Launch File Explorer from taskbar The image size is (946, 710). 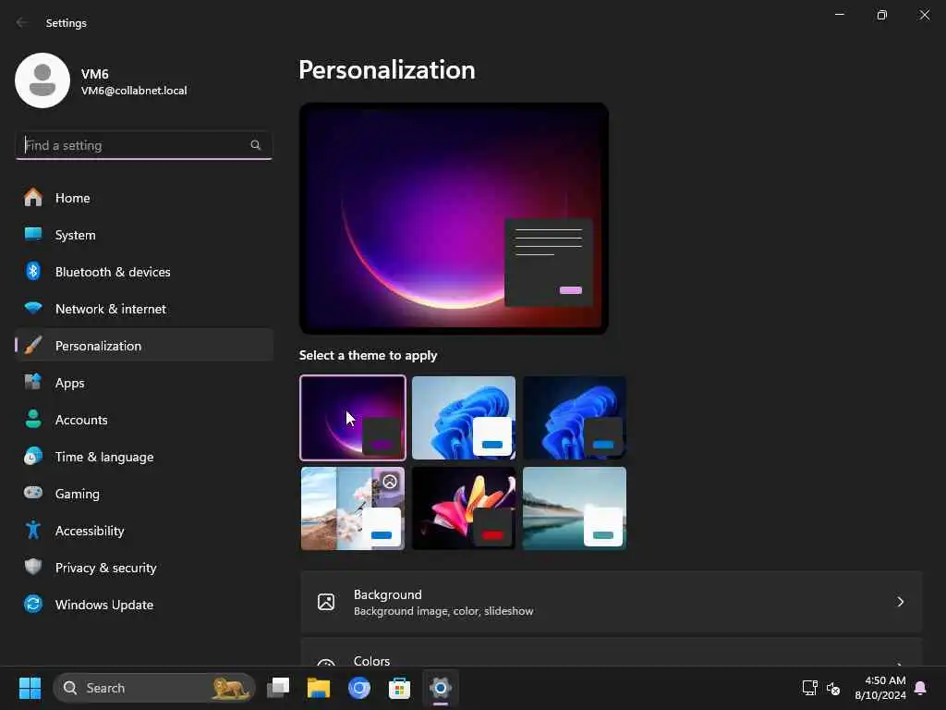click(319, 688)
